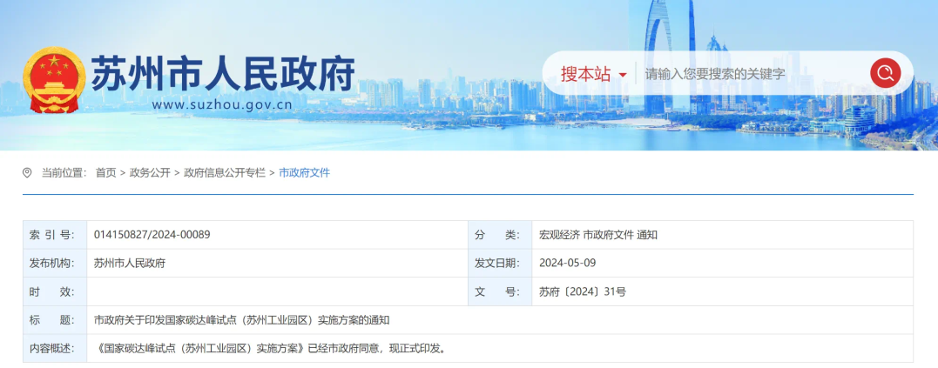Click the 内容概述 summary text
Image resolution: width=938 pixels, height=368 pixels.
point(270,348)
